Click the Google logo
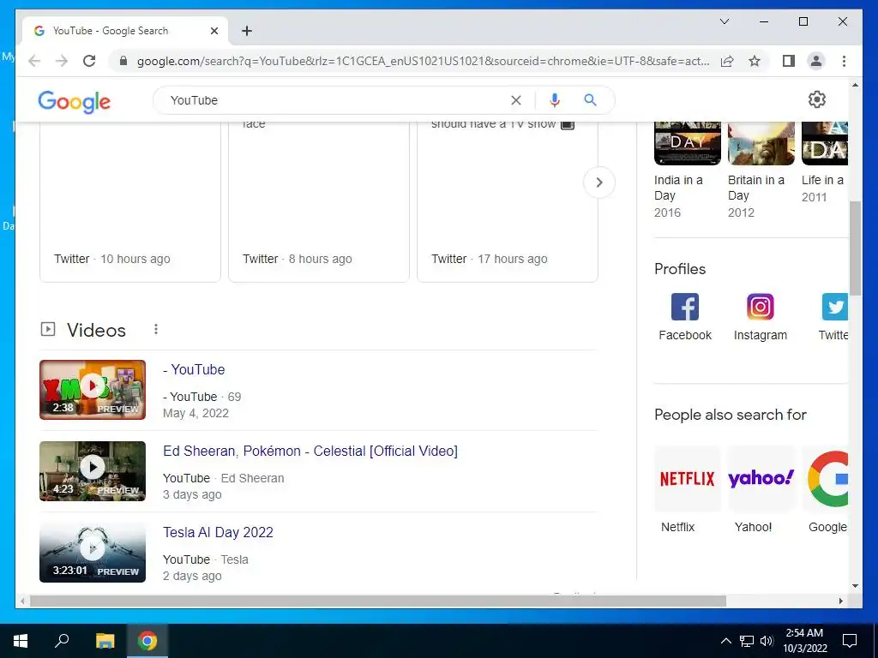Screen dimensions: 878x658 point(74,101)
